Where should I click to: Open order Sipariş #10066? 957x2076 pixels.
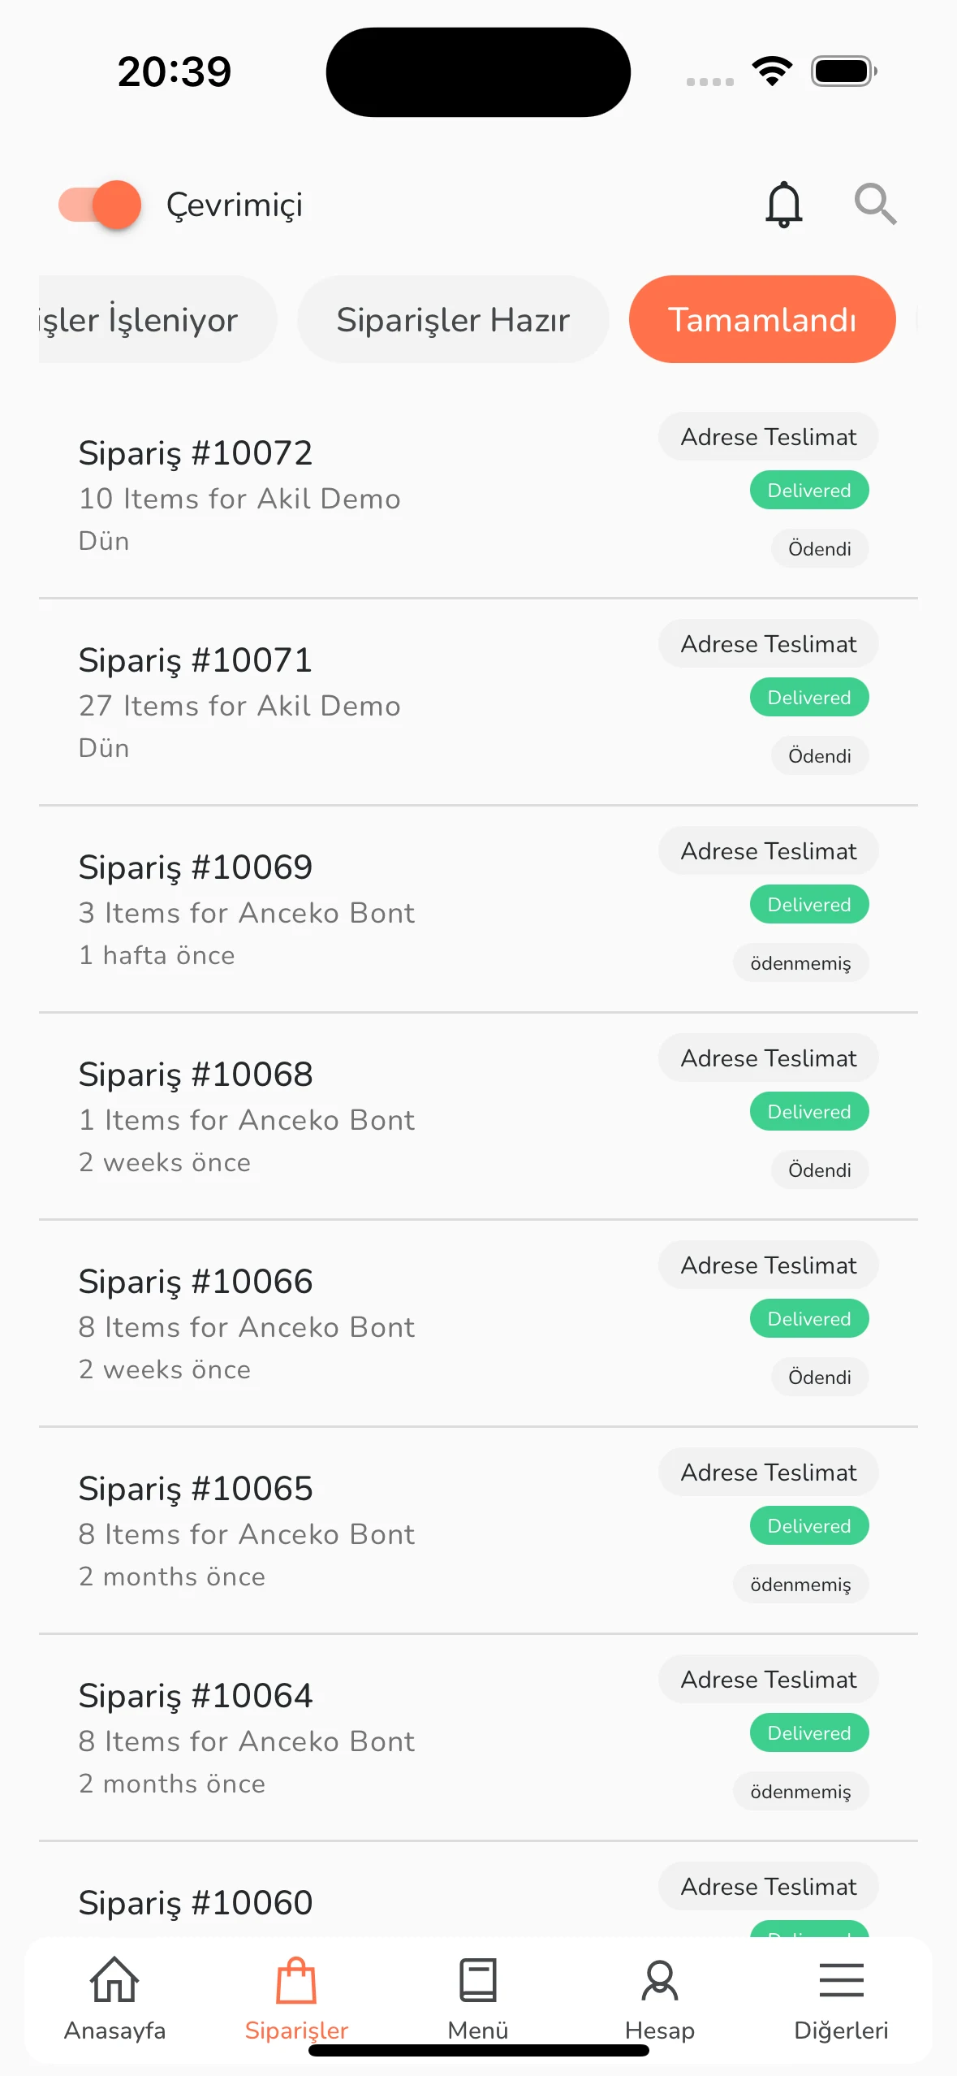tap(478, 1323)
